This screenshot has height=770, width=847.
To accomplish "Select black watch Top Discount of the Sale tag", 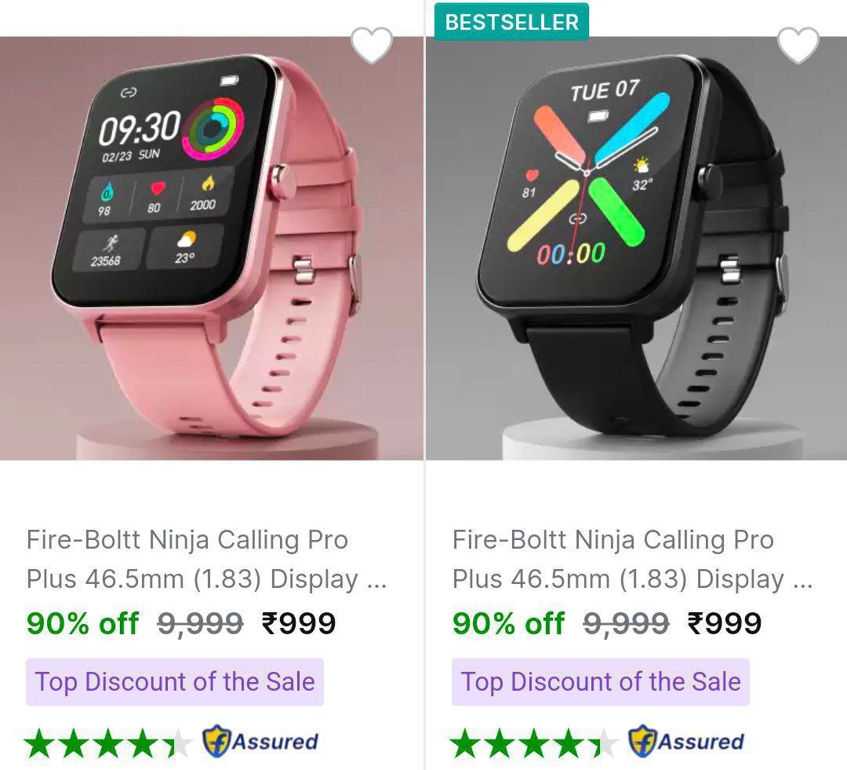I will 600,682.
